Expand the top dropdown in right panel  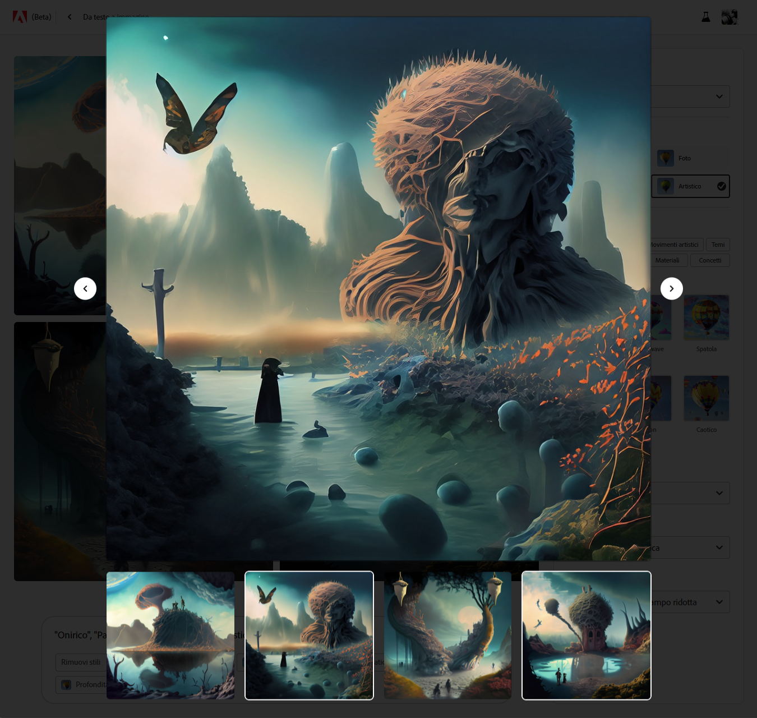point(718,96)
